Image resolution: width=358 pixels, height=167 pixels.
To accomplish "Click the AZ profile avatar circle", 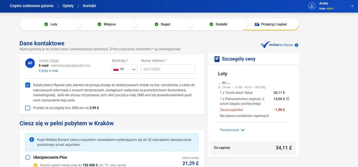I will 30,63.
